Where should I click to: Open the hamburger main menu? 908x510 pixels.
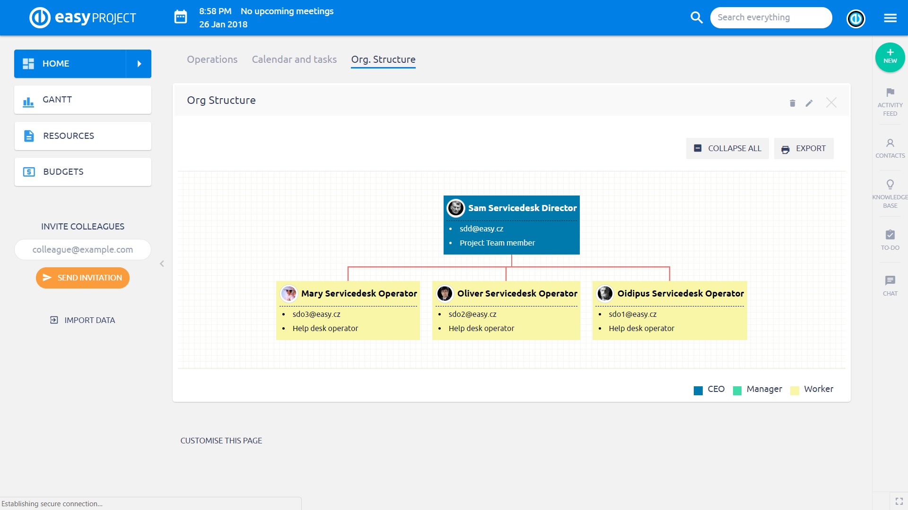click(x=890, y=18)
